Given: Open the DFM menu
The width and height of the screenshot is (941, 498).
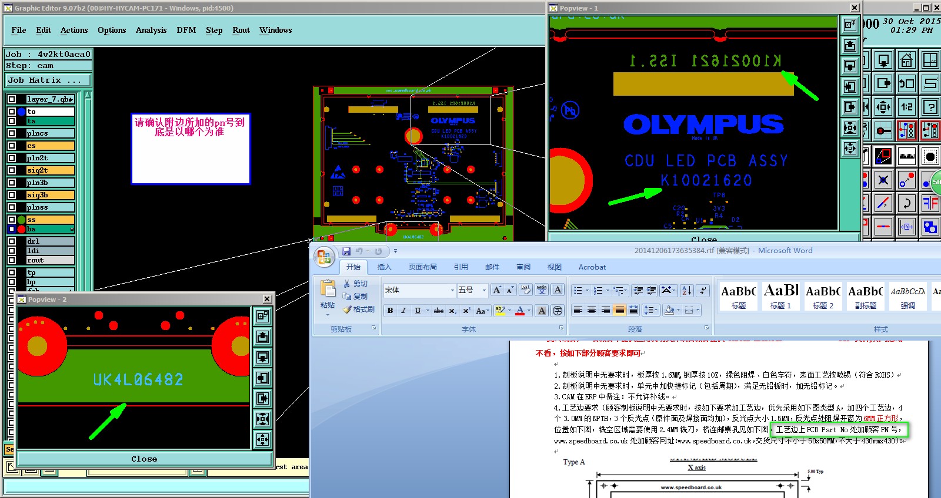Looking at the screenshot, I should [x=186, y=30].
